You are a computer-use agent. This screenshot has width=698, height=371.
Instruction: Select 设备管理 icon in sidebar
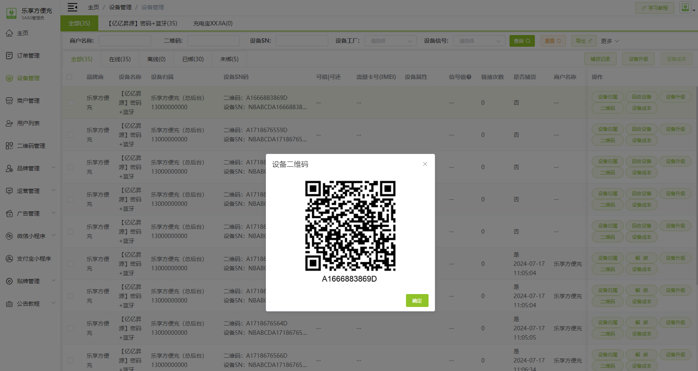[9, 78]
